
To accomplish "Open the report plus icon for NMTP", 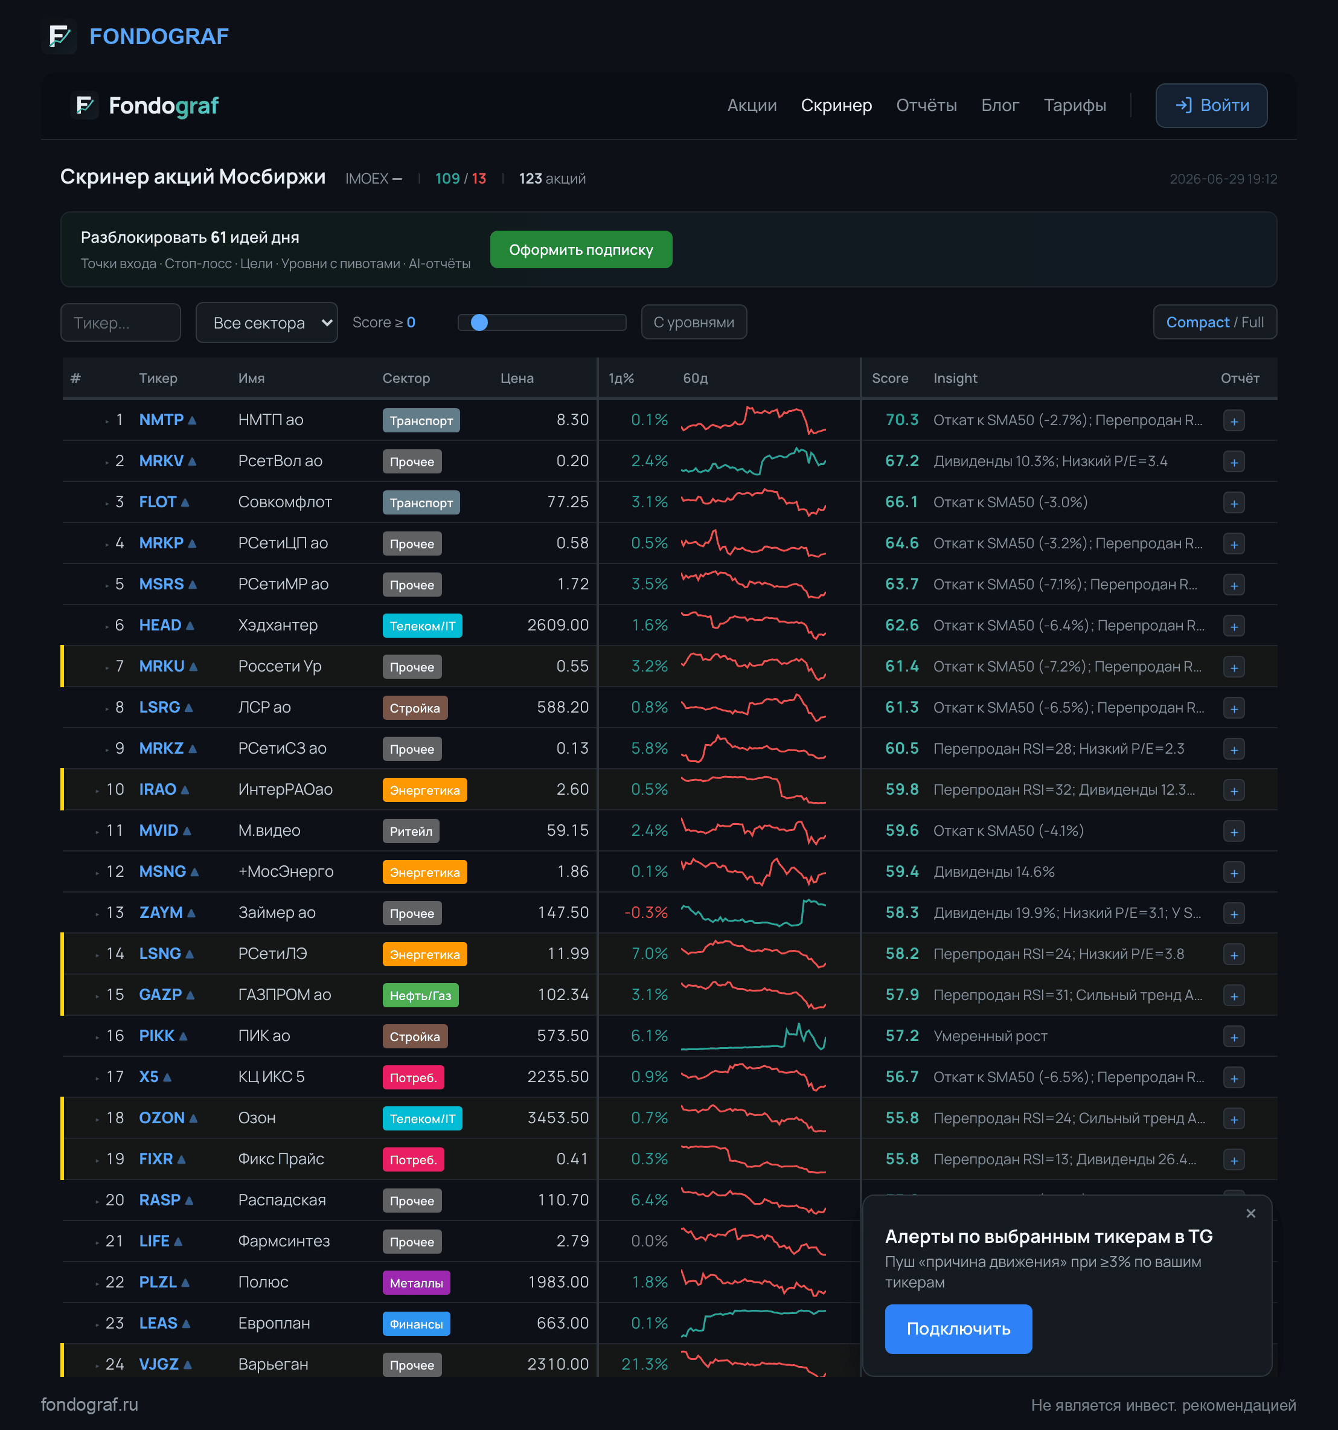I will coord(1234,421).
